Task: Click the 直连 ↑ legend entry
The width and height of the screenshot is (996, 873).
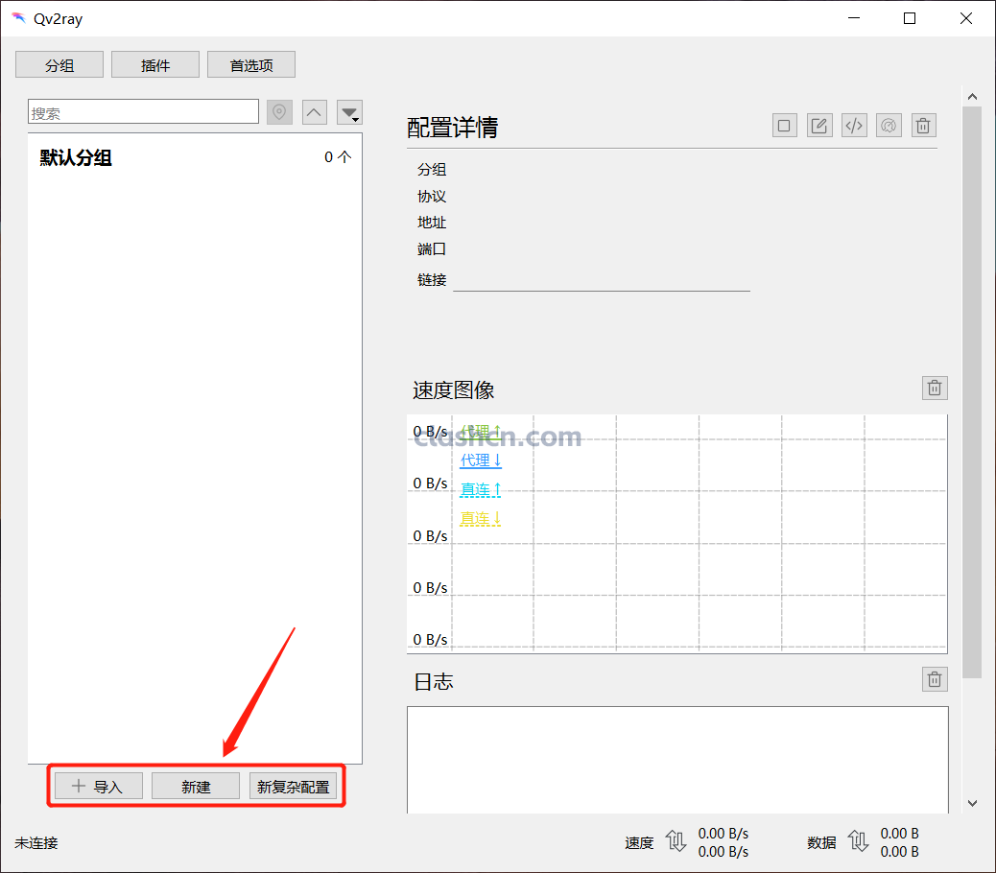Action: (x=481, y=489)
